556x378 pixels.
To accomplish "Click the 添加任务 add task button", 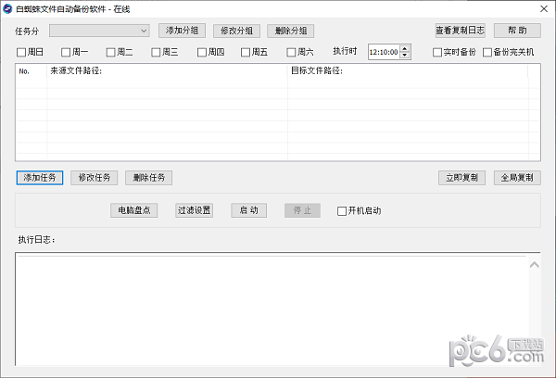I will click(40, 177).
